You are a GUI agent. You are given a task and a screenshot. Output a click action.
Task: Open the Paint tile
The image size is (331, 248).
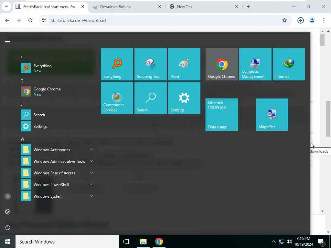pyautogui.click(x=184, y=64)
